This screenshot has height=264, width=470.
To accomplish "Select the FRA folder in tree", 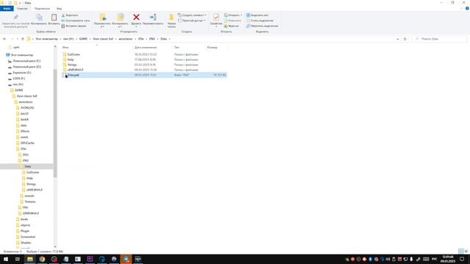I will click(x=25, y=208).
